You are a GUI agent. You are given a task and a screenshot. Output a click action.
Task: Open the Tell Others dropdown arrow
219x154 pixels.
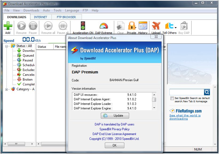point(176,28)
